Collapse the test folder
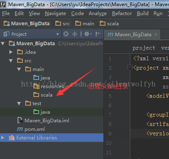Screen dimensions: 169x159 click(x=19, y=104)
